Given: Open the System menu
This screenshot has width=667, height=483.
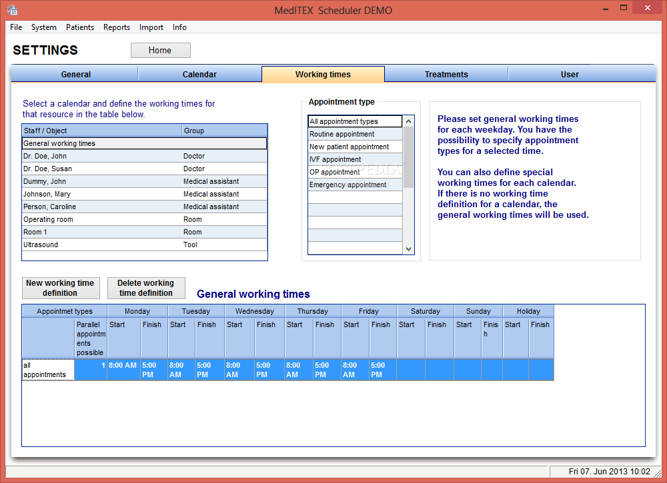Looking at the screenshot, I should (44, 27).
